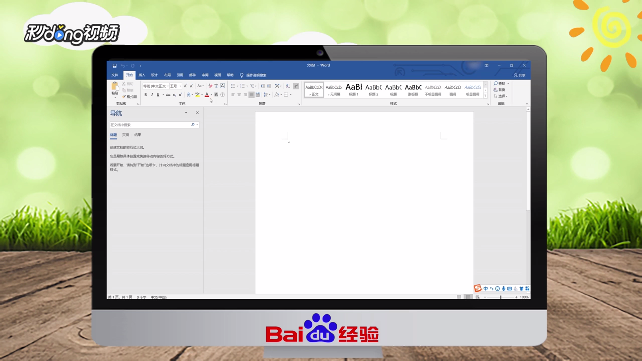Switch to the Insert ribbon tab
Viewport: 642px width, 361px height.
pos(142,75)
